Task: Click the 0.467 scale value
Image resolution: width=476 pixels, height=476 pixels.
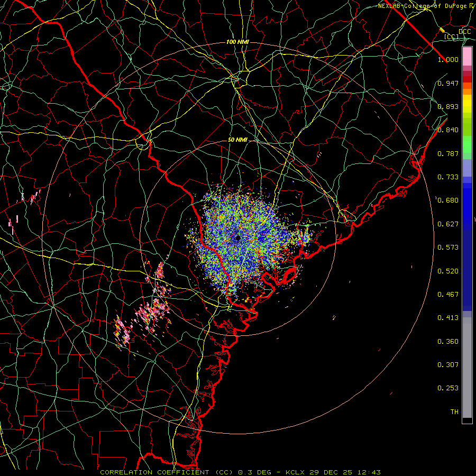Action: click(x=448, y=295)
